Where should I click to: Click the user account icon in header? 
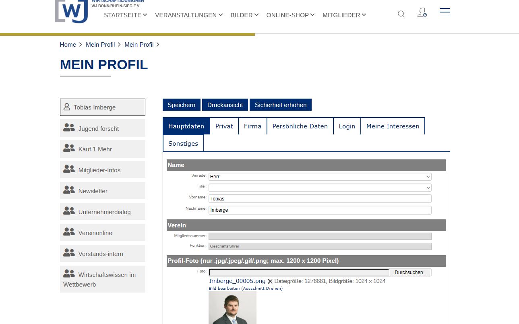click(x=422, y=12)
